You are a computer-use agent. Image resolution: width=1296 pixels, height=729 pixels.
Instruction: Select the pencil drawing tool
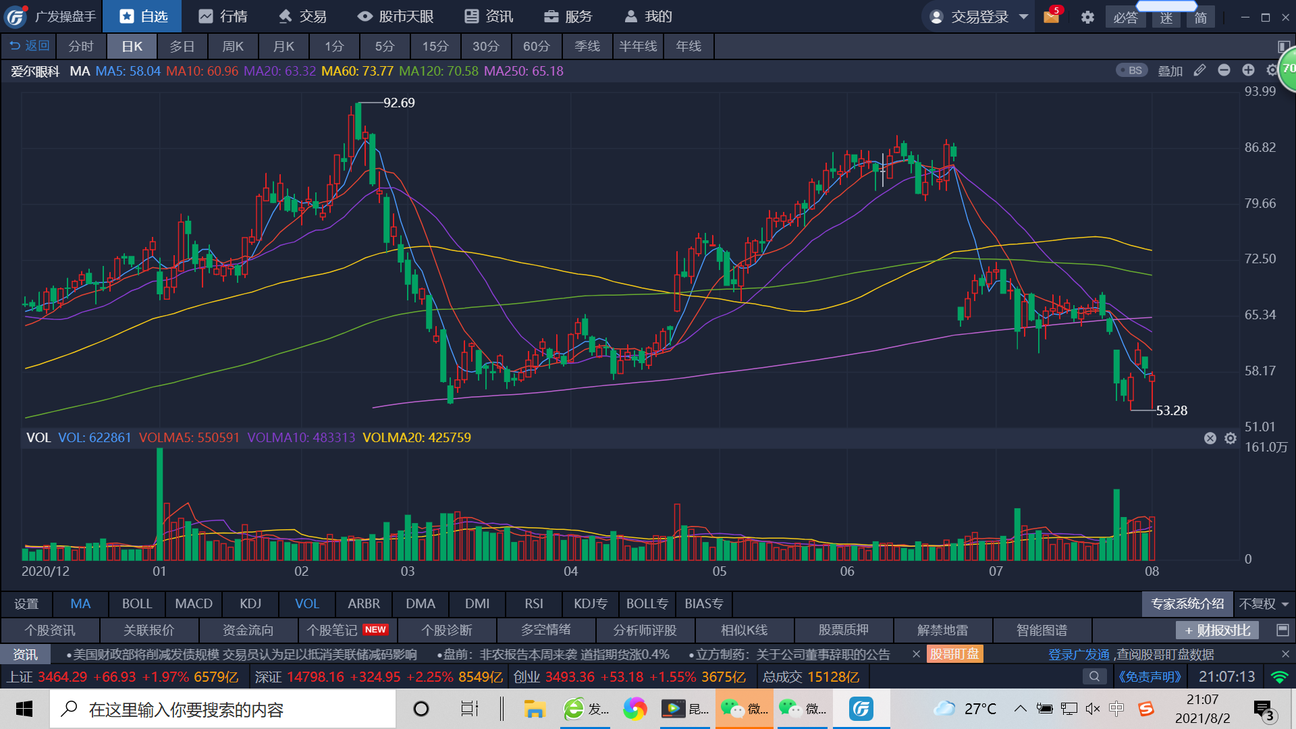pos(1199,70)
